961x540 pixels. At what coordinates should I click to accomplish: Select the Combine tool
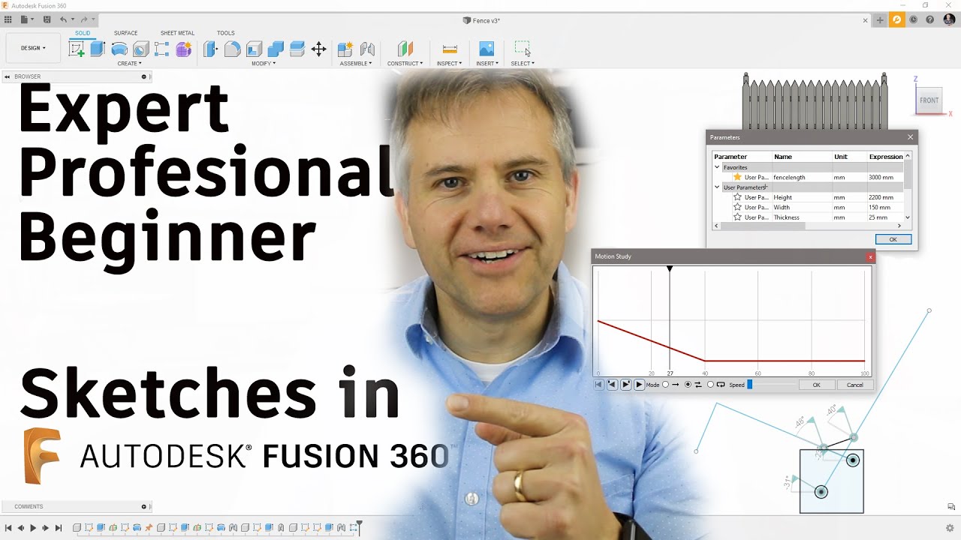point(276,49)
